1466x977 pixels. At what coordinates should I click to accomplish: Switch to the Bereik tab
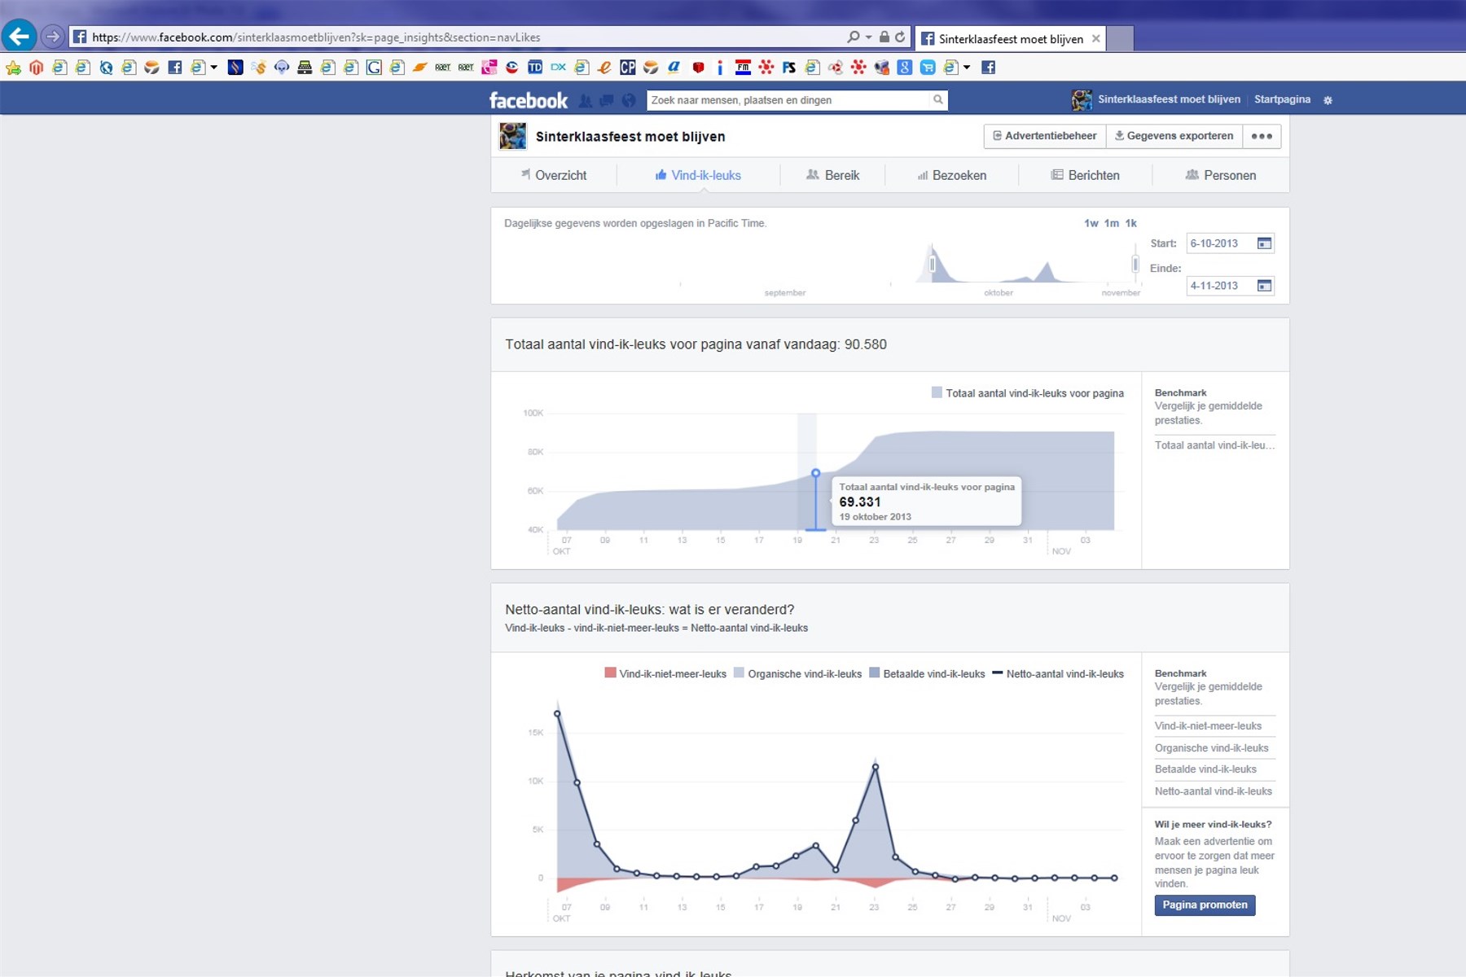[x=832, y=175]
